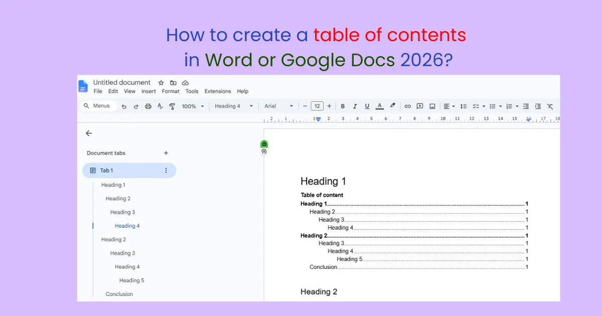Open the highlight color picker
The width and height of the screenshot is (602, 316).
tap(392, 106)
